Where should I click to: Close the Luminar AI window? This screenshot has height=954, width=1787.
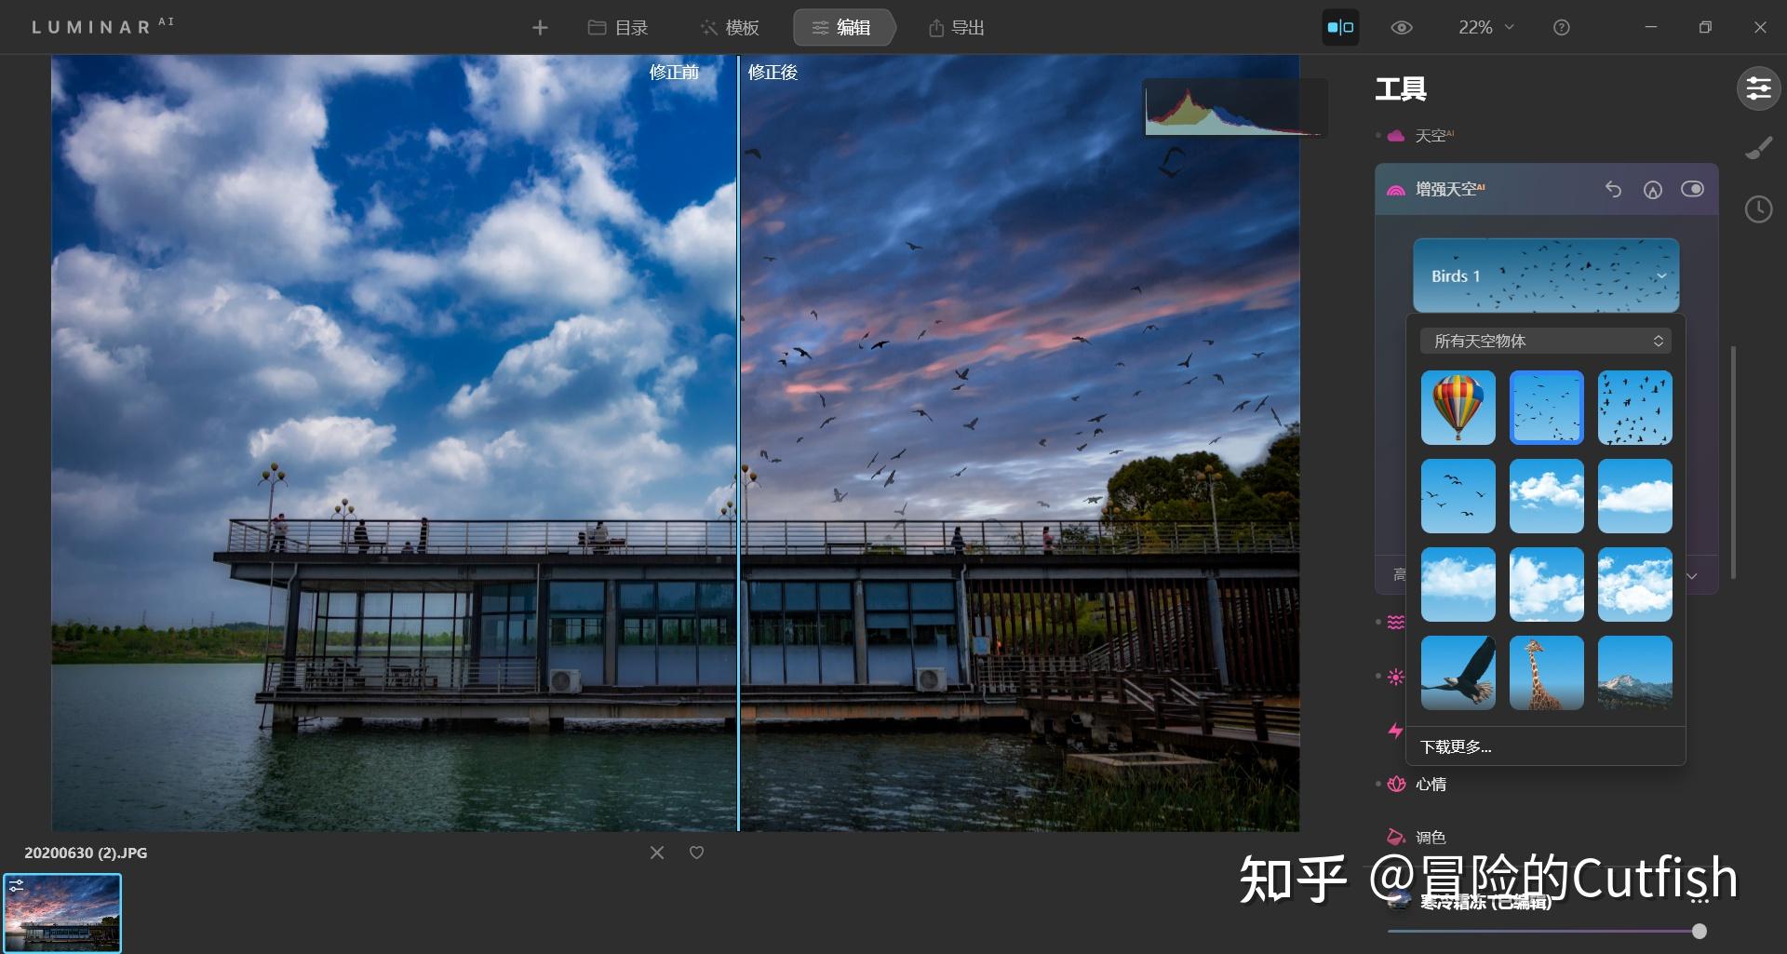click(x=1760, y=28)
